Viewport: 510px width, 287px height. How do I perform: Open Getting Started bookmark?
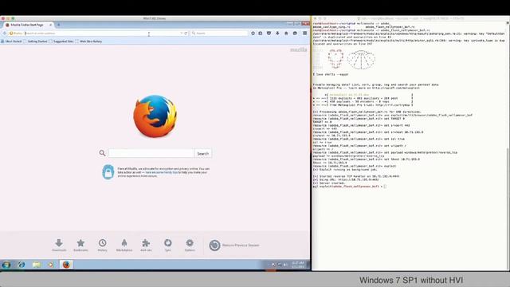[x=35, y=41]
